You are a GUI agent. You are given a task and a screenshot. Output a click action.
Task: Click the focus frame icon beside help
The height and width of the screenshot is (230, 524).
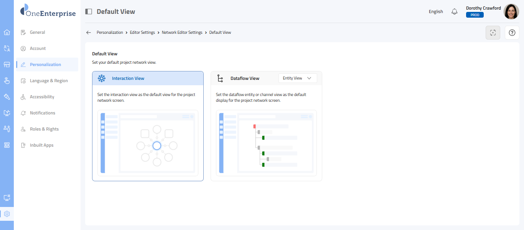[493, 33]
